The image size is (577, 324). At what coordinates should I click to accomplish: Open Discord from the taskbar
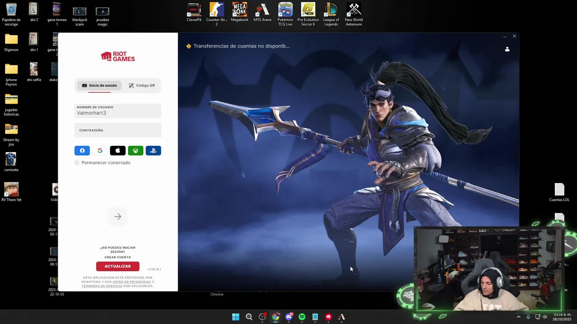[289, 317]
